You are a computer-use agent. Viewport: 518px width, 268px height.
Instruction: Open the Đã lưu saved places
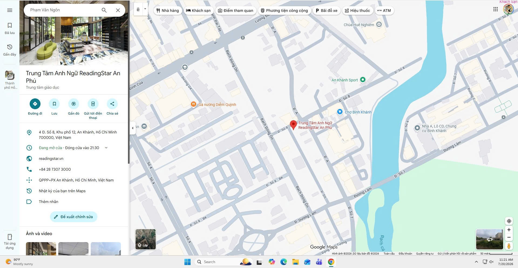10,28
